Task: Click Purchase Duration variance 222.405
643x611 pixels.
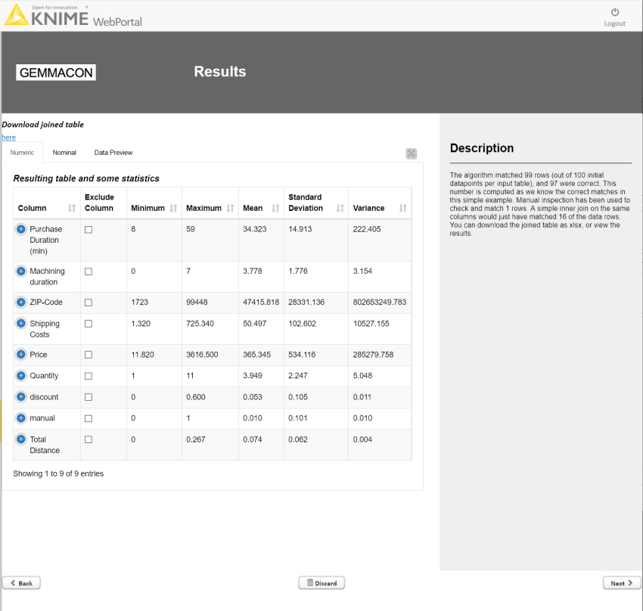Action: coord(367,229)
